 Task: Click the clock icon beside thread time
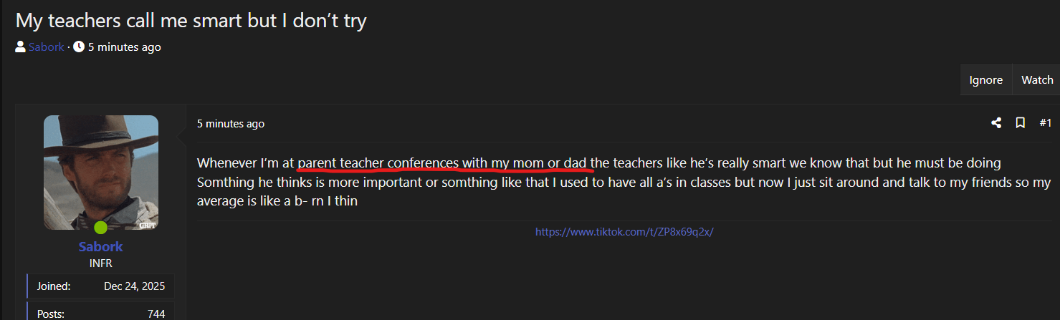(79, 47)
